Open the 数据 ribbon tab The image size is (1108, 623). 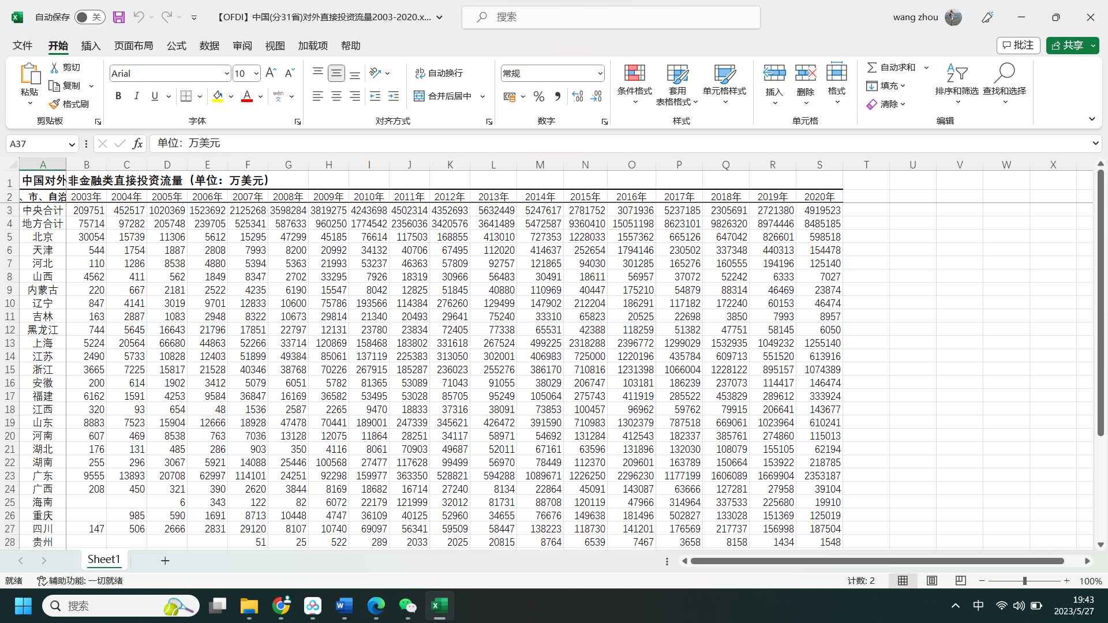click(209, 46)
